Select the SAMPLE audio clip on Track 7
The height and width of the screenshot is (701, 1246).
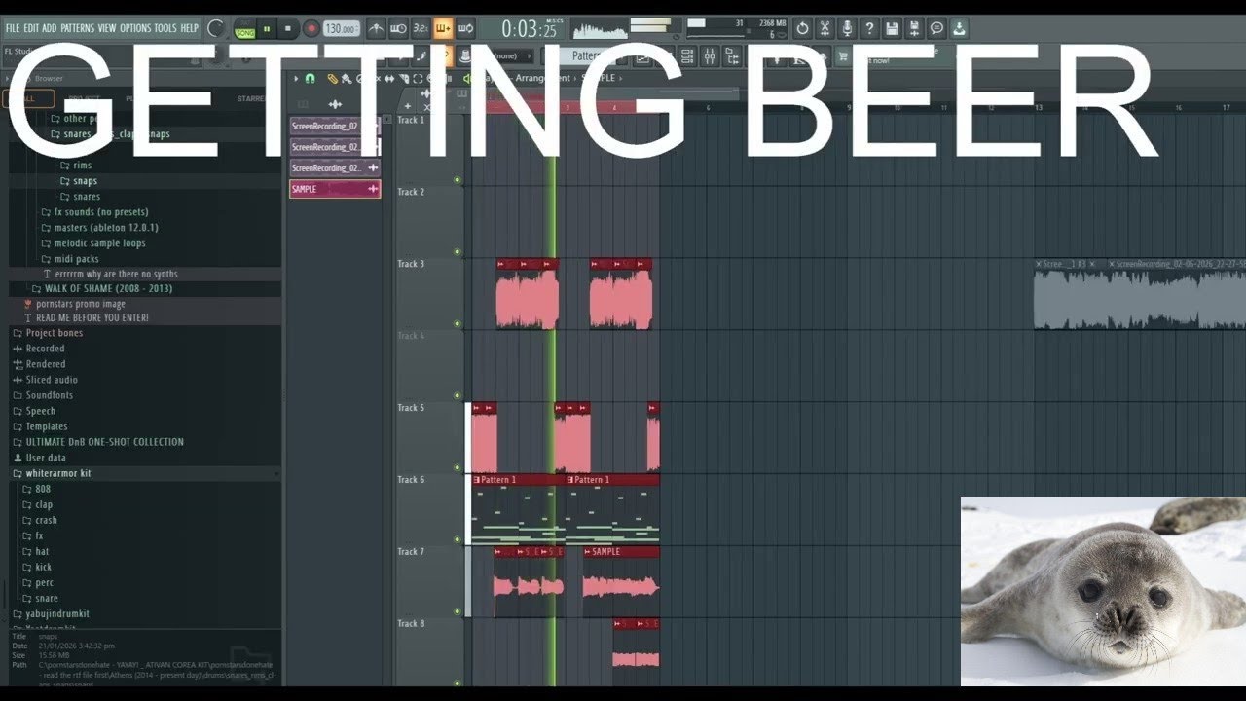[x=621, y=581]
